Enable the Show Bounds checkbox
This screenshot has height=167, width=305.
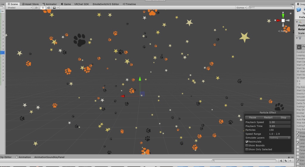[247, 146]
